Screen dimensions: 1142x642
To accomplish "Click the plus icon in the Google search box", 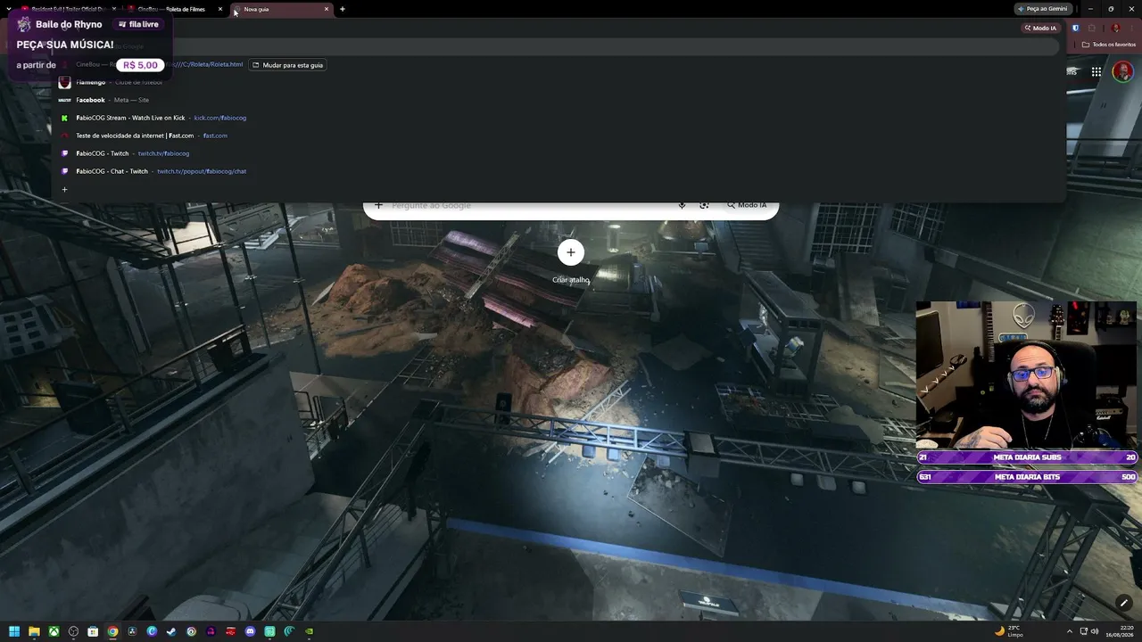I will coord(378,206).
